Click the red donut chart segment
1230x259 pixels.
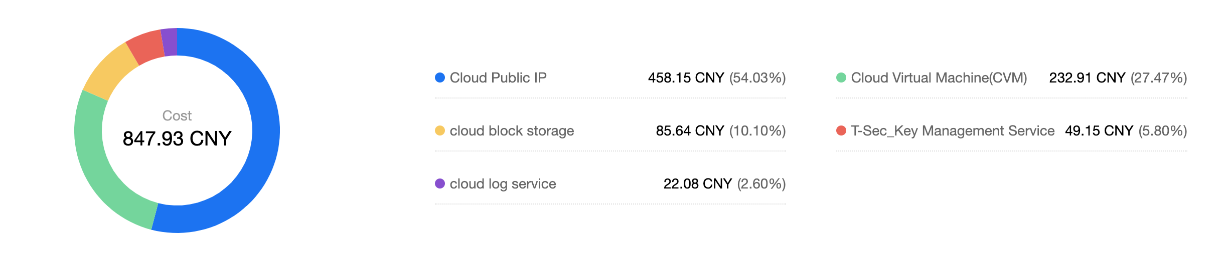145,47
